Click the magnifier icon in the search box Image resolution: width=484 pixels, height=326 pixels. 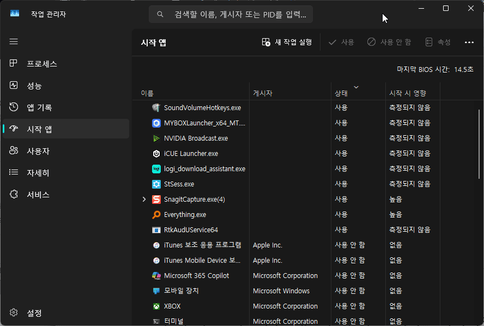(160, 14)
